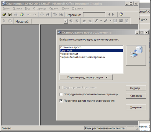Click the Undo arrow icon

click(29, 15)
